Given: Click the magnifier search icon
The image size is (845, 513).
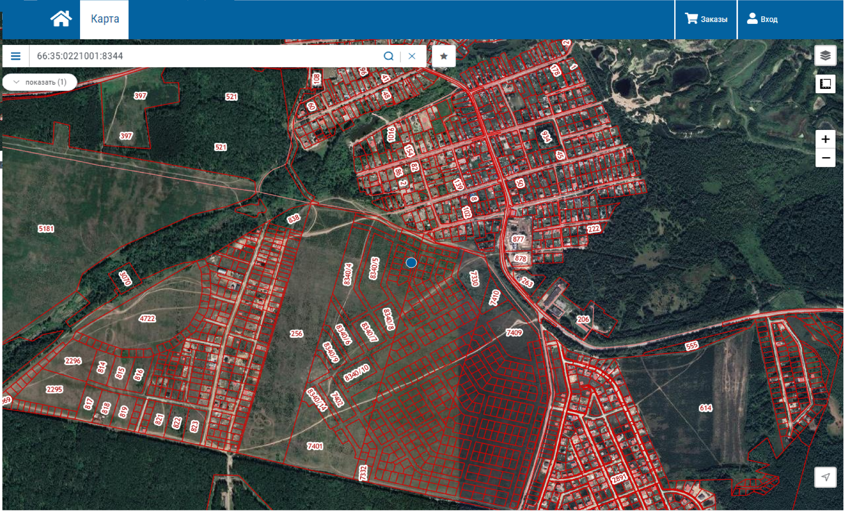Looking at the screenshot, I should point(388,56).
